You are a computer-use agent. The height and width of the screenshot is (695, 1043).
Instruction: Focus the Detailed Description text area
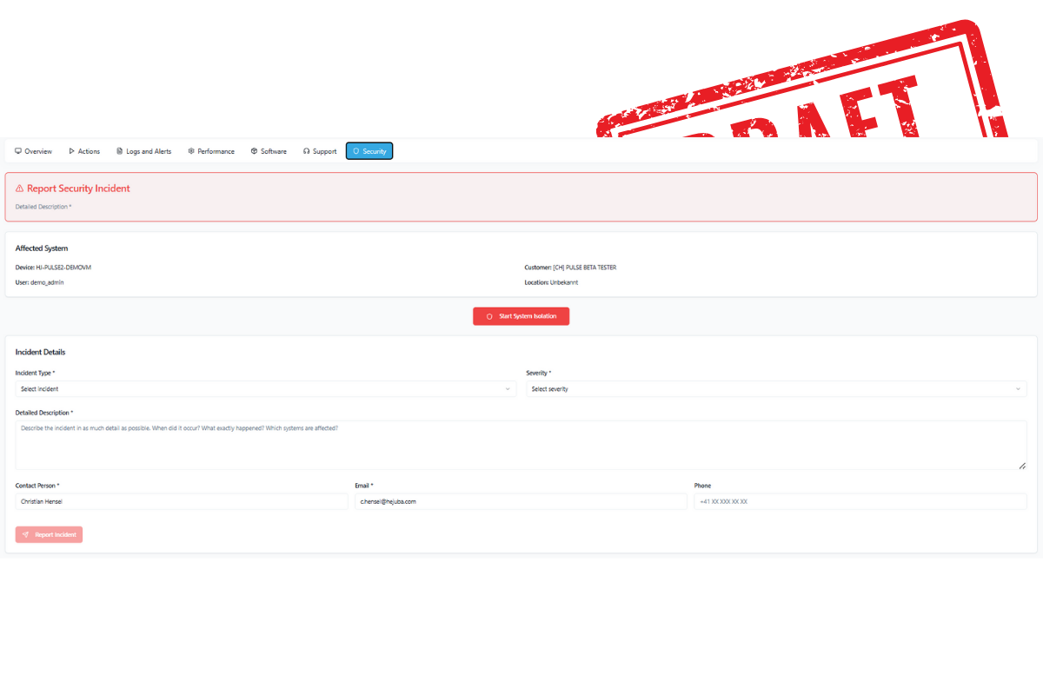[x=520, y=446]
